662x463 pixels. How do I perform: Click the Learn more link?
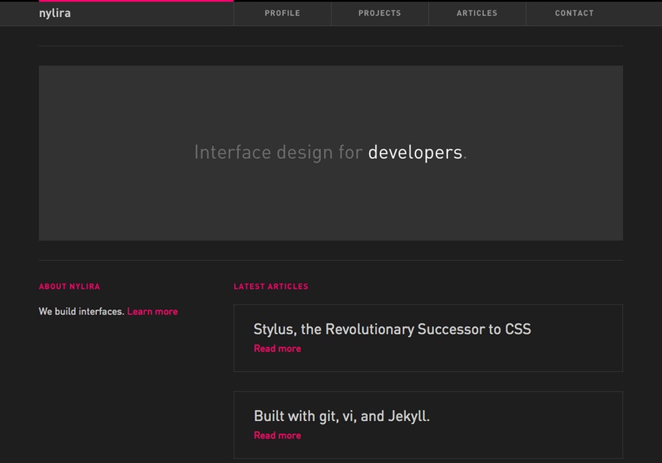pyautogui.click(x=152, y=311)
